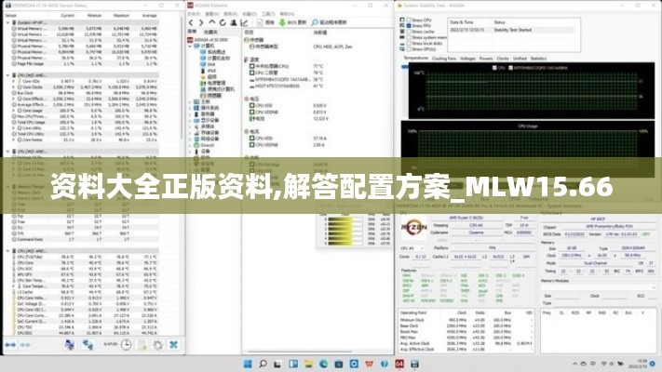
Task: Click the save report icon in HWiNFO
Action: (x=142, y=345)
